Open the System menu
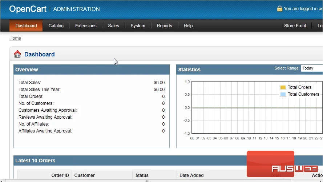 [x=138, y=26]
